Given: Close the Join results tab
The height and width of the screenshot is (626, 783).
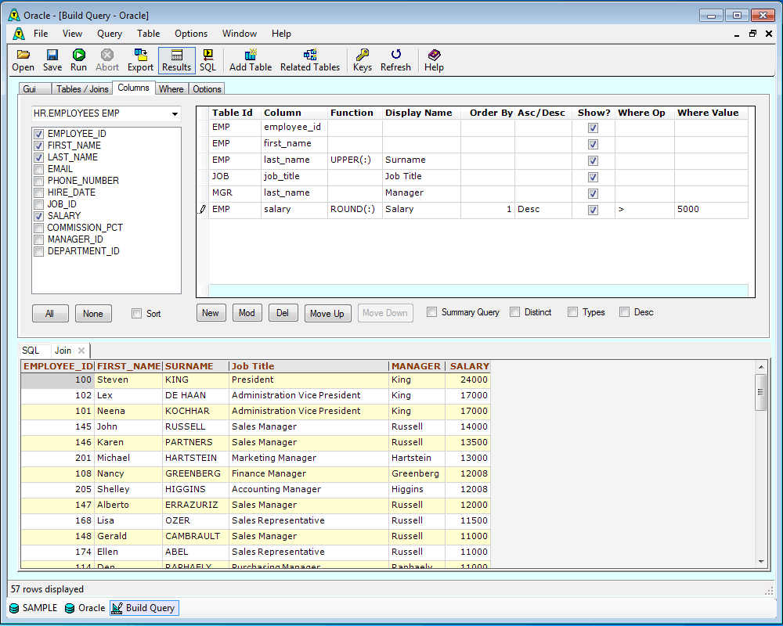Looking at the screenshot, I should (x=81, y=351).
